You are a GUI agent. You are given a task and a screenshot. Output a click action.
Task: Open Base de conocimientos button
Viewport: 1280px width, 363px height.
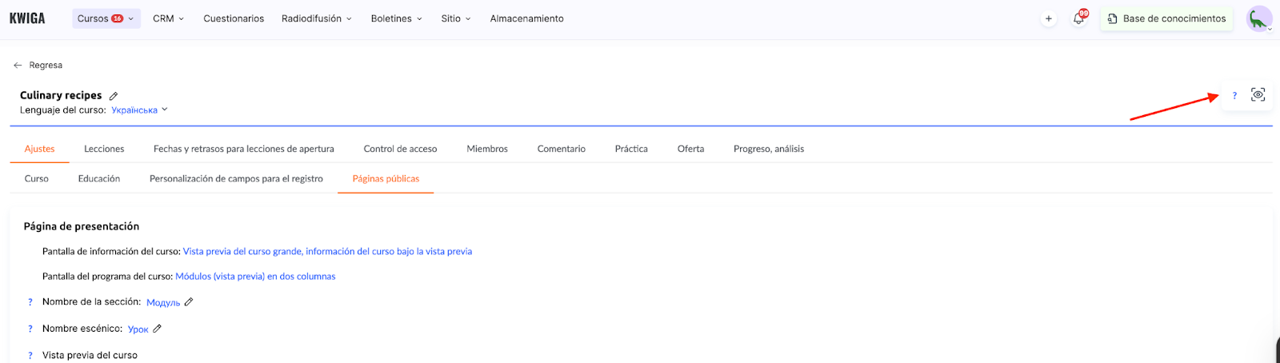point(1166,18)
